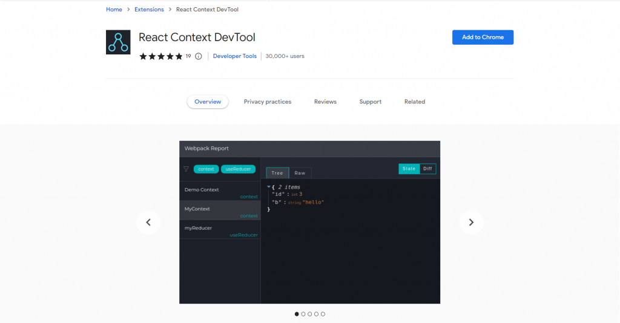Open Developer Tools category link

coord(234,56)
